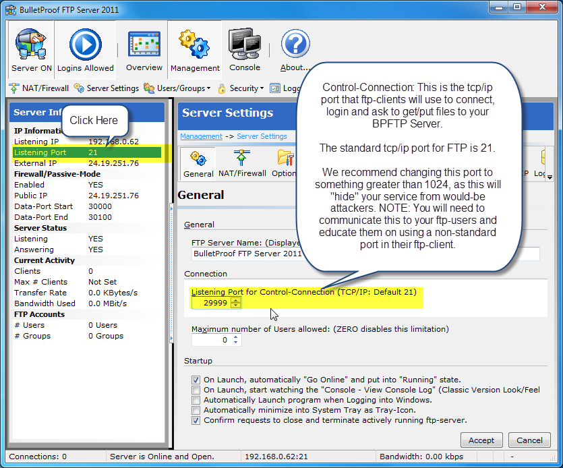Click the BulletProof FTP title bar app icon

coord(11,9)
